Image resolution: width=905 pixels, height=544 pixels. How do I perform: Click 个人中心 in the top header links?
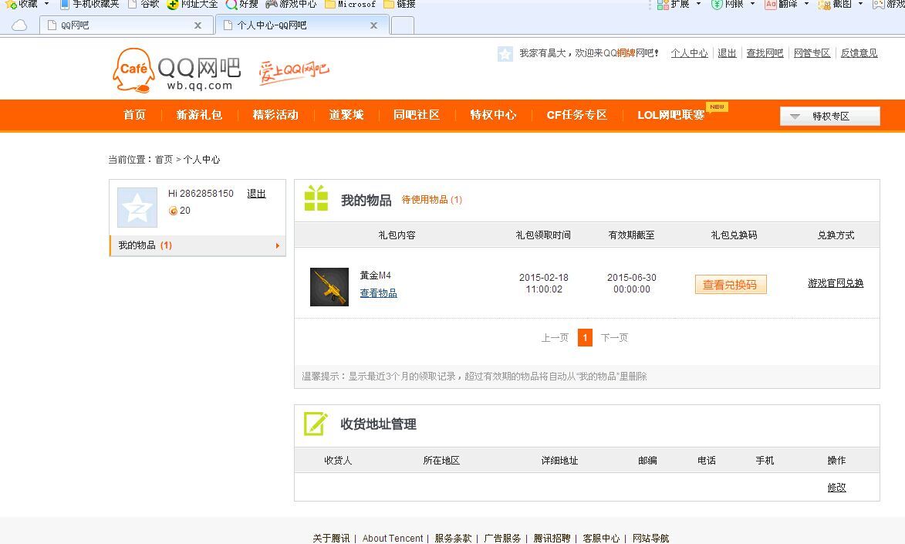689,53
